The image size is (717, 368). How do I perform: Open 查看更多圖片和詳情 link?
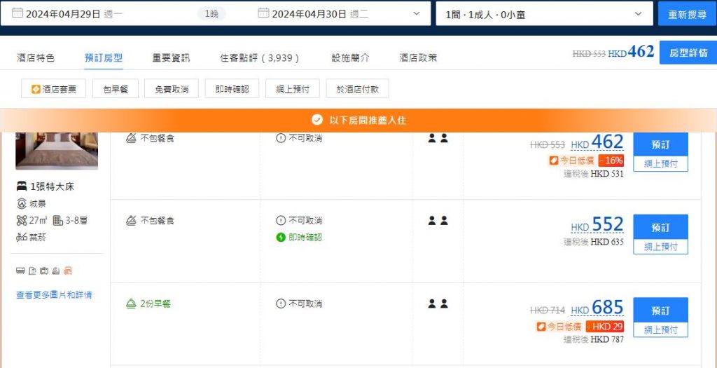pos(54,295)
